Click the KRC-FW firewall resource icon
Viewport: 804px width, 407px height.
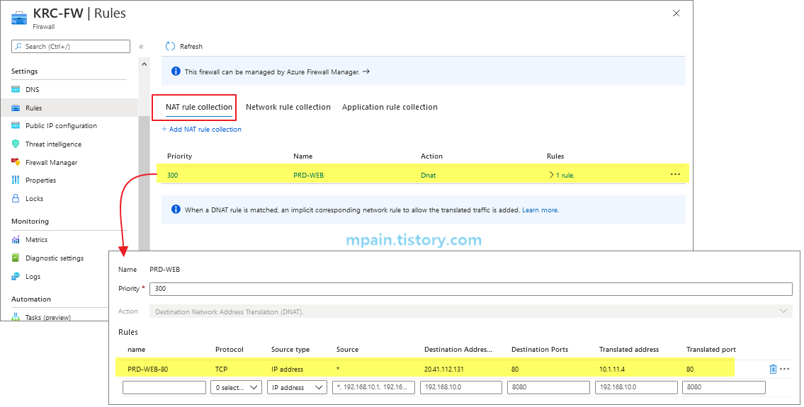coord(20,18)
